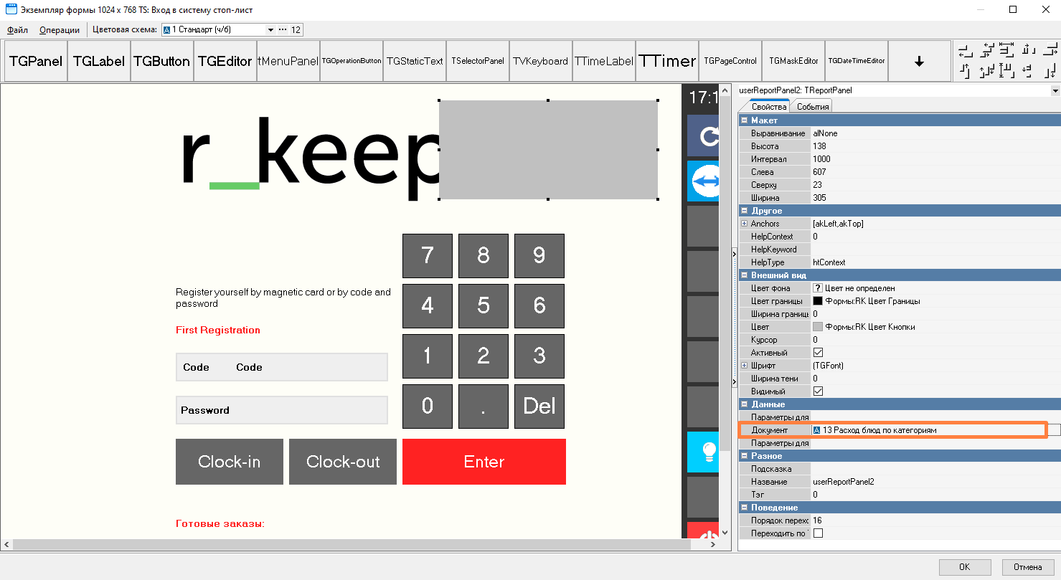
Task: Click the equalize heights icon with vertical arrow
Action: (x=1007, y=70)
